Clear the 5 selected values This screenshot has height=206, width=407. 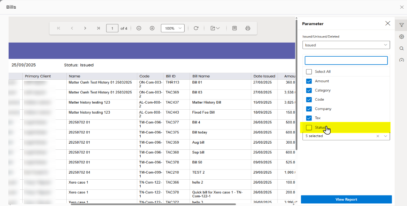coord(378,136)
